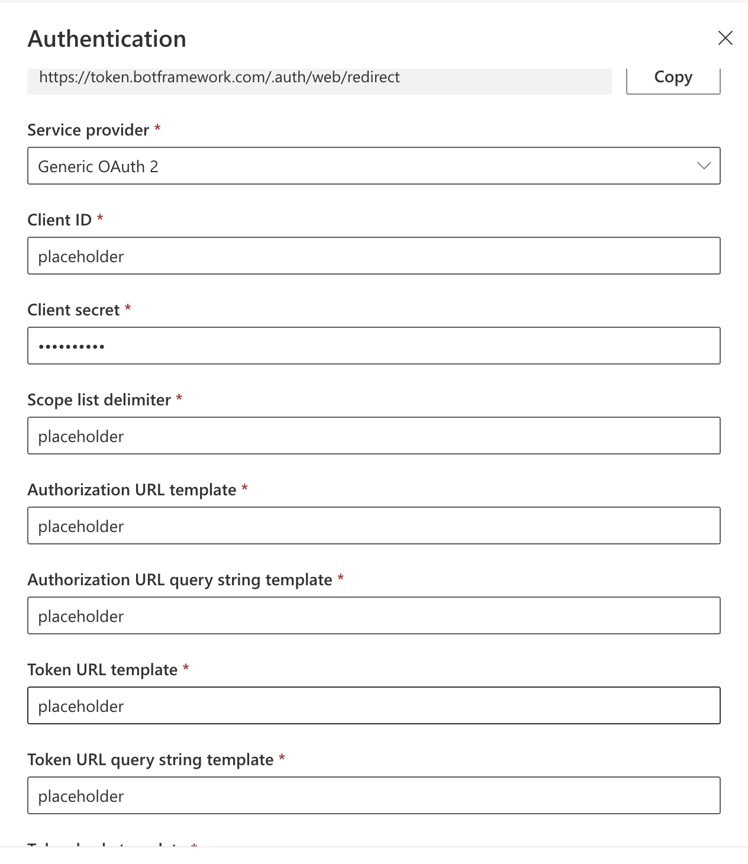Click the Authentication panel title

(x=107, y=38)
